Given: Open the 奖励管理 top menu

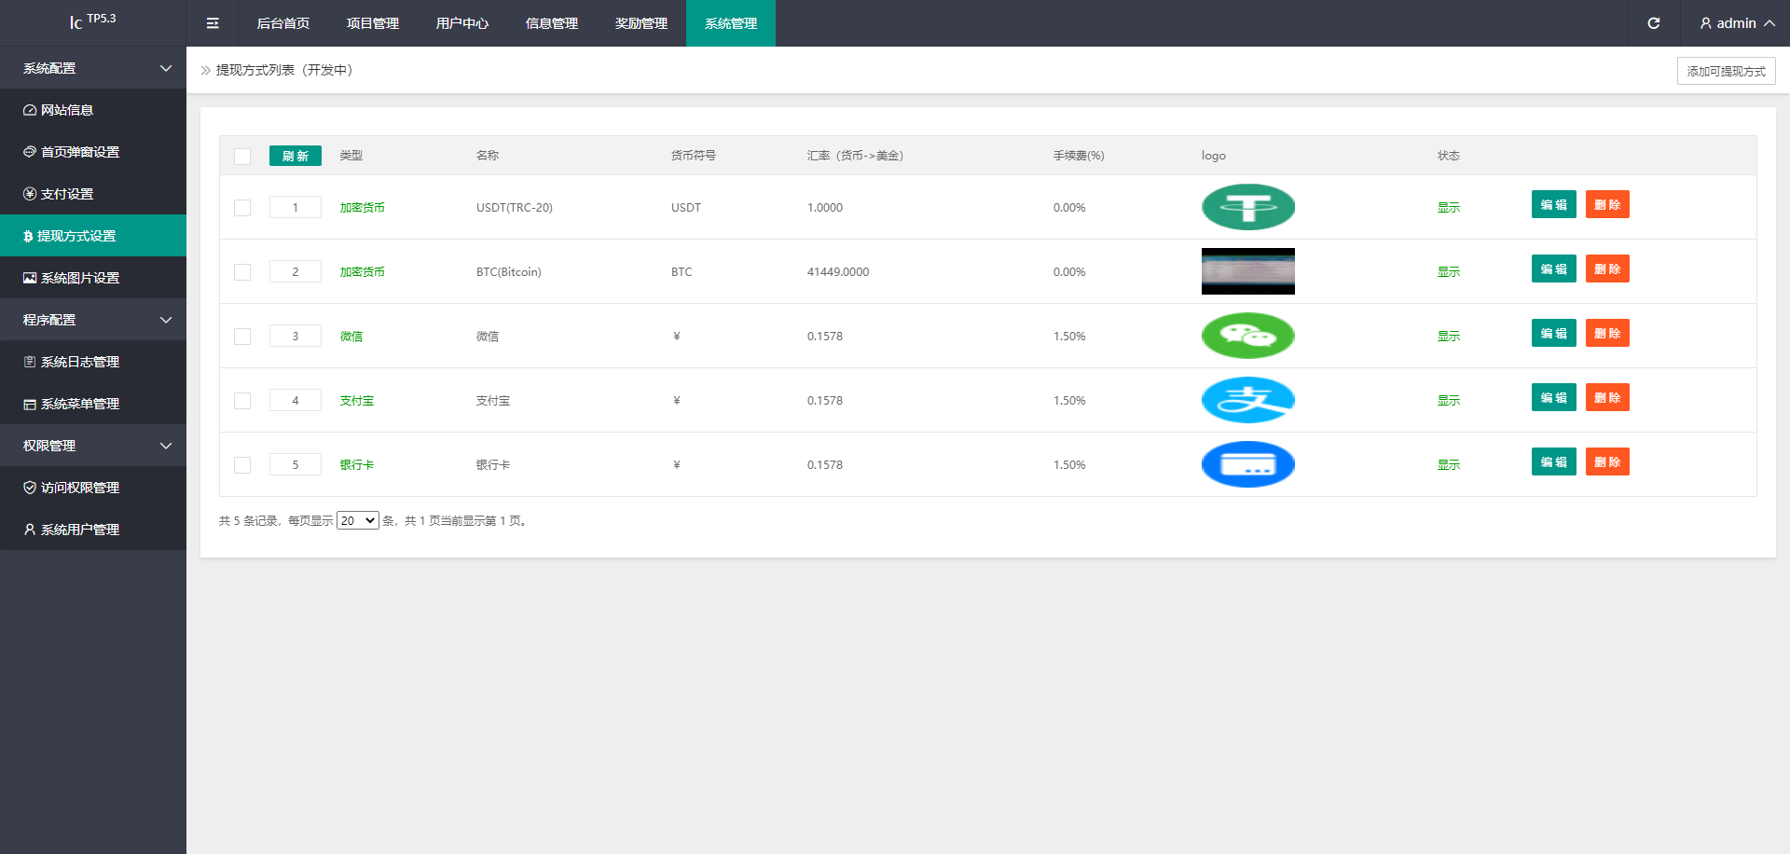Looking at the screenshot, I should pyautogui.click(x=641, y=23).
